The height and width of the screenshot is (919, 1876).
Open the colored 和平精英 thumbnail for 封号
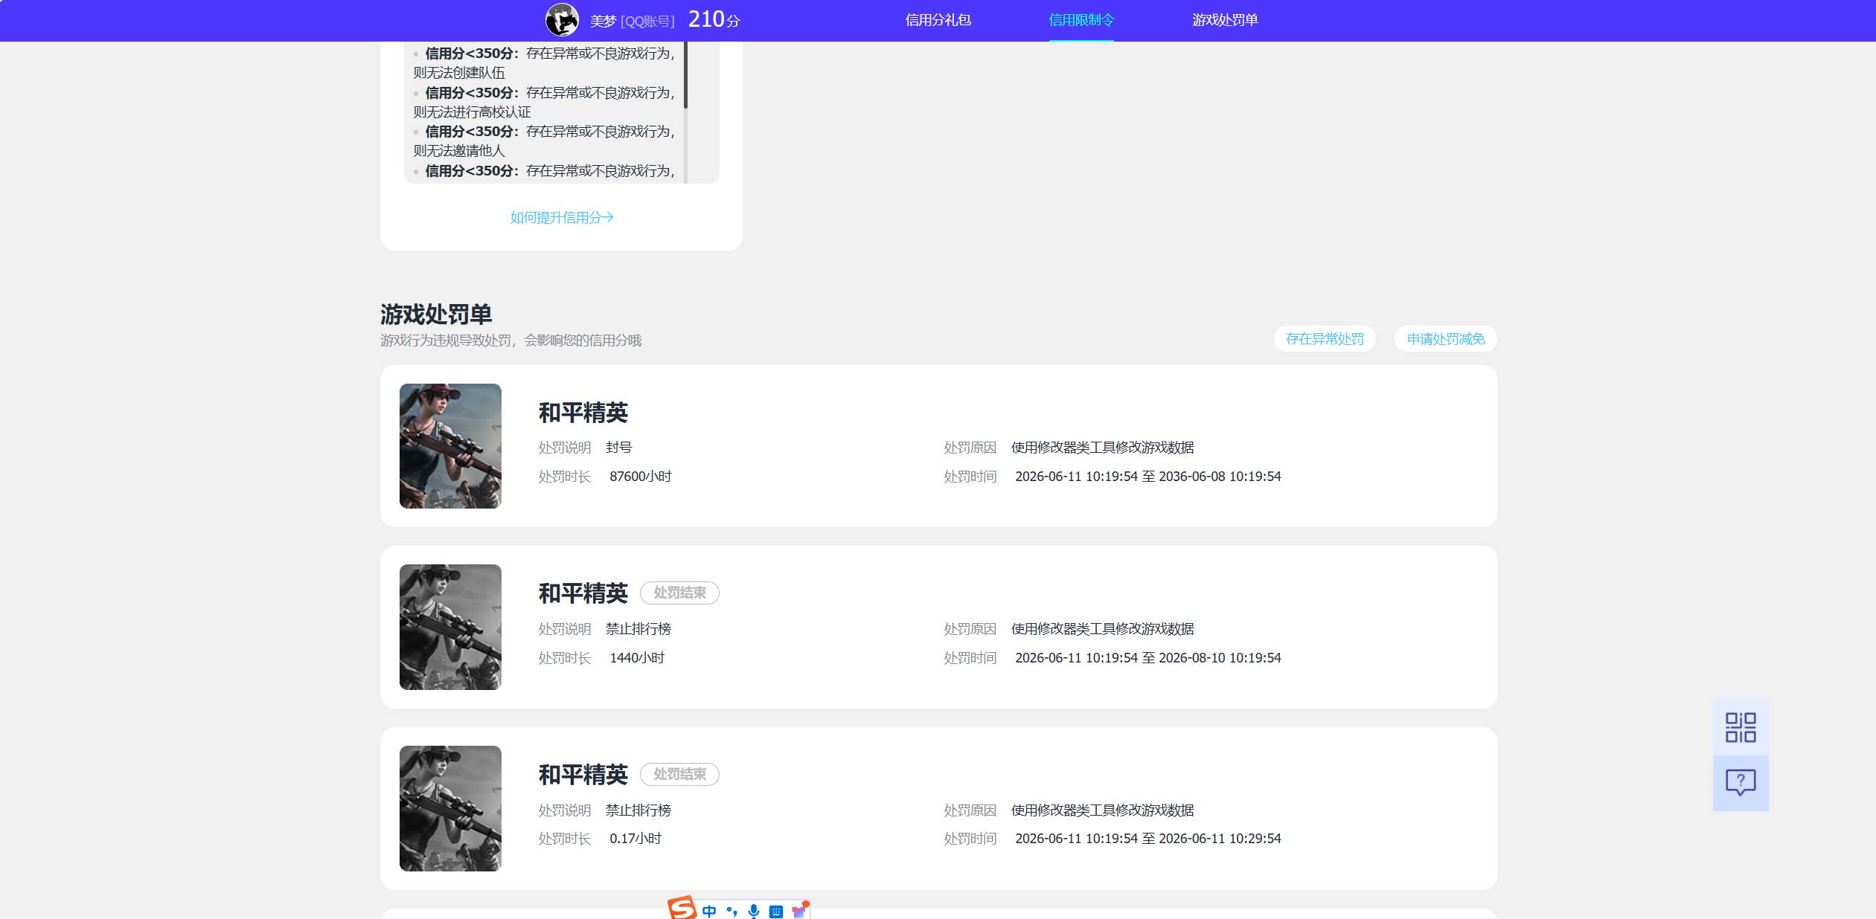pyautogui.click(x=450, y=446)
